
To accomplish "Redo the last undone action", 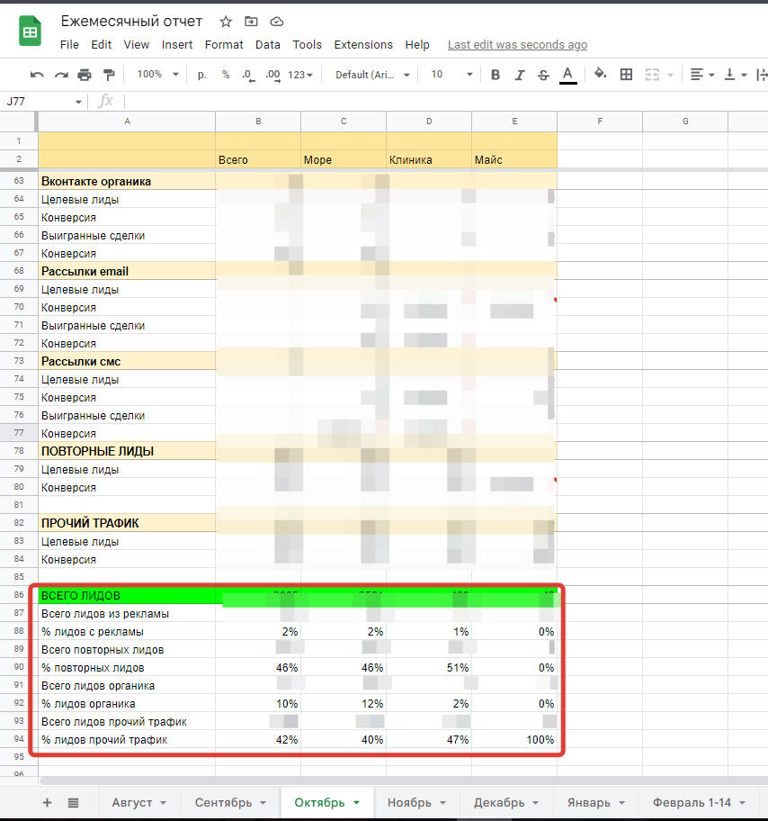I will click(x=61, y=75).
